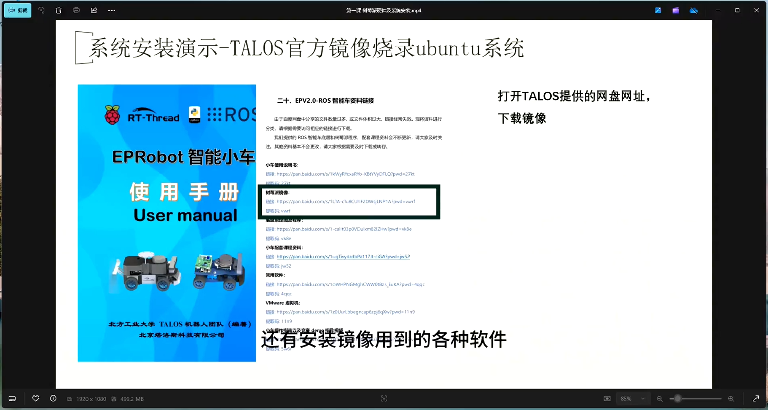Click the 剪裁 trim button
Viewport: 768px width, 410px height.
point(18,10)
